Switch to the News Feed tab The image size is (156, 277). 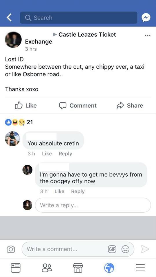click(x=16, y=268)
